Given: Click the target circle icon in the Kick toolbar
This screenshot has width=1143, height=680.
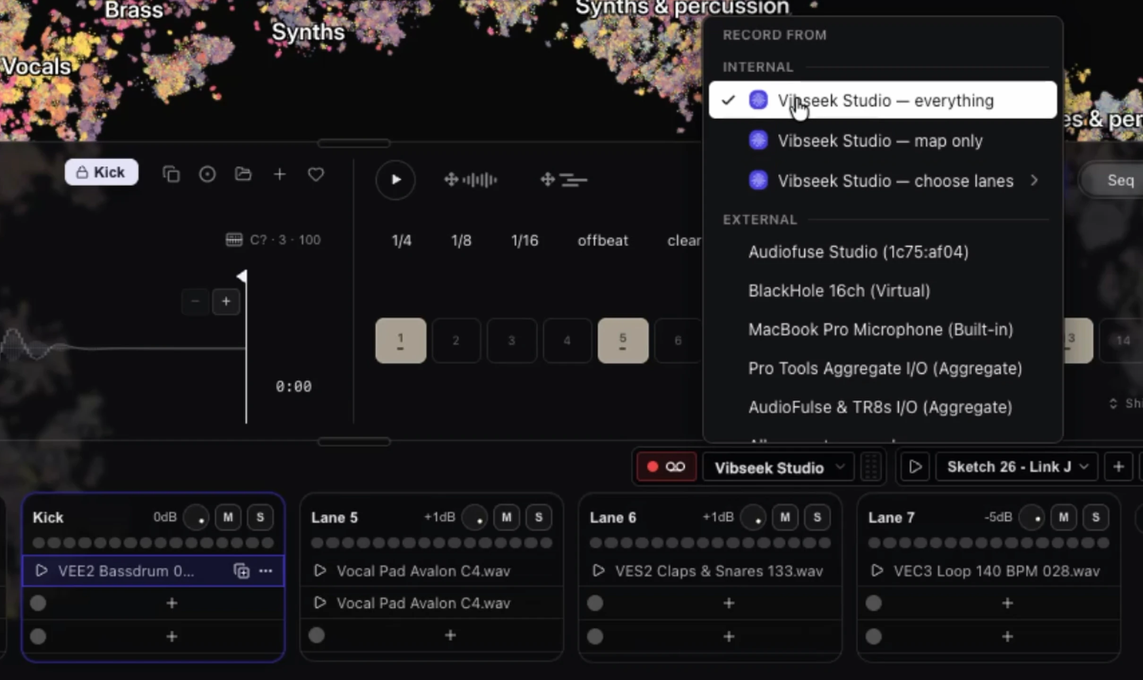Looking at the screenshot, I should click(x=207, y=174).
